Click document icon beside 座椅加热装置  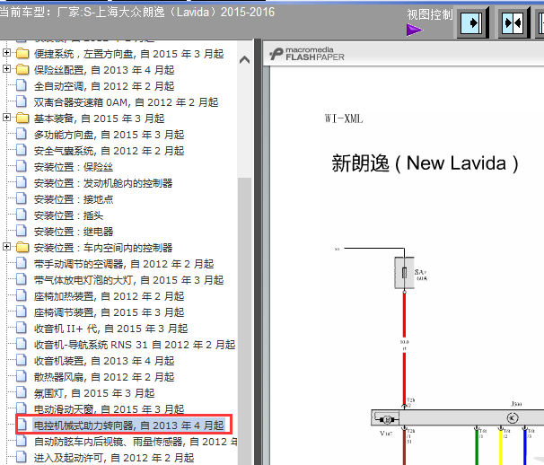22,295
